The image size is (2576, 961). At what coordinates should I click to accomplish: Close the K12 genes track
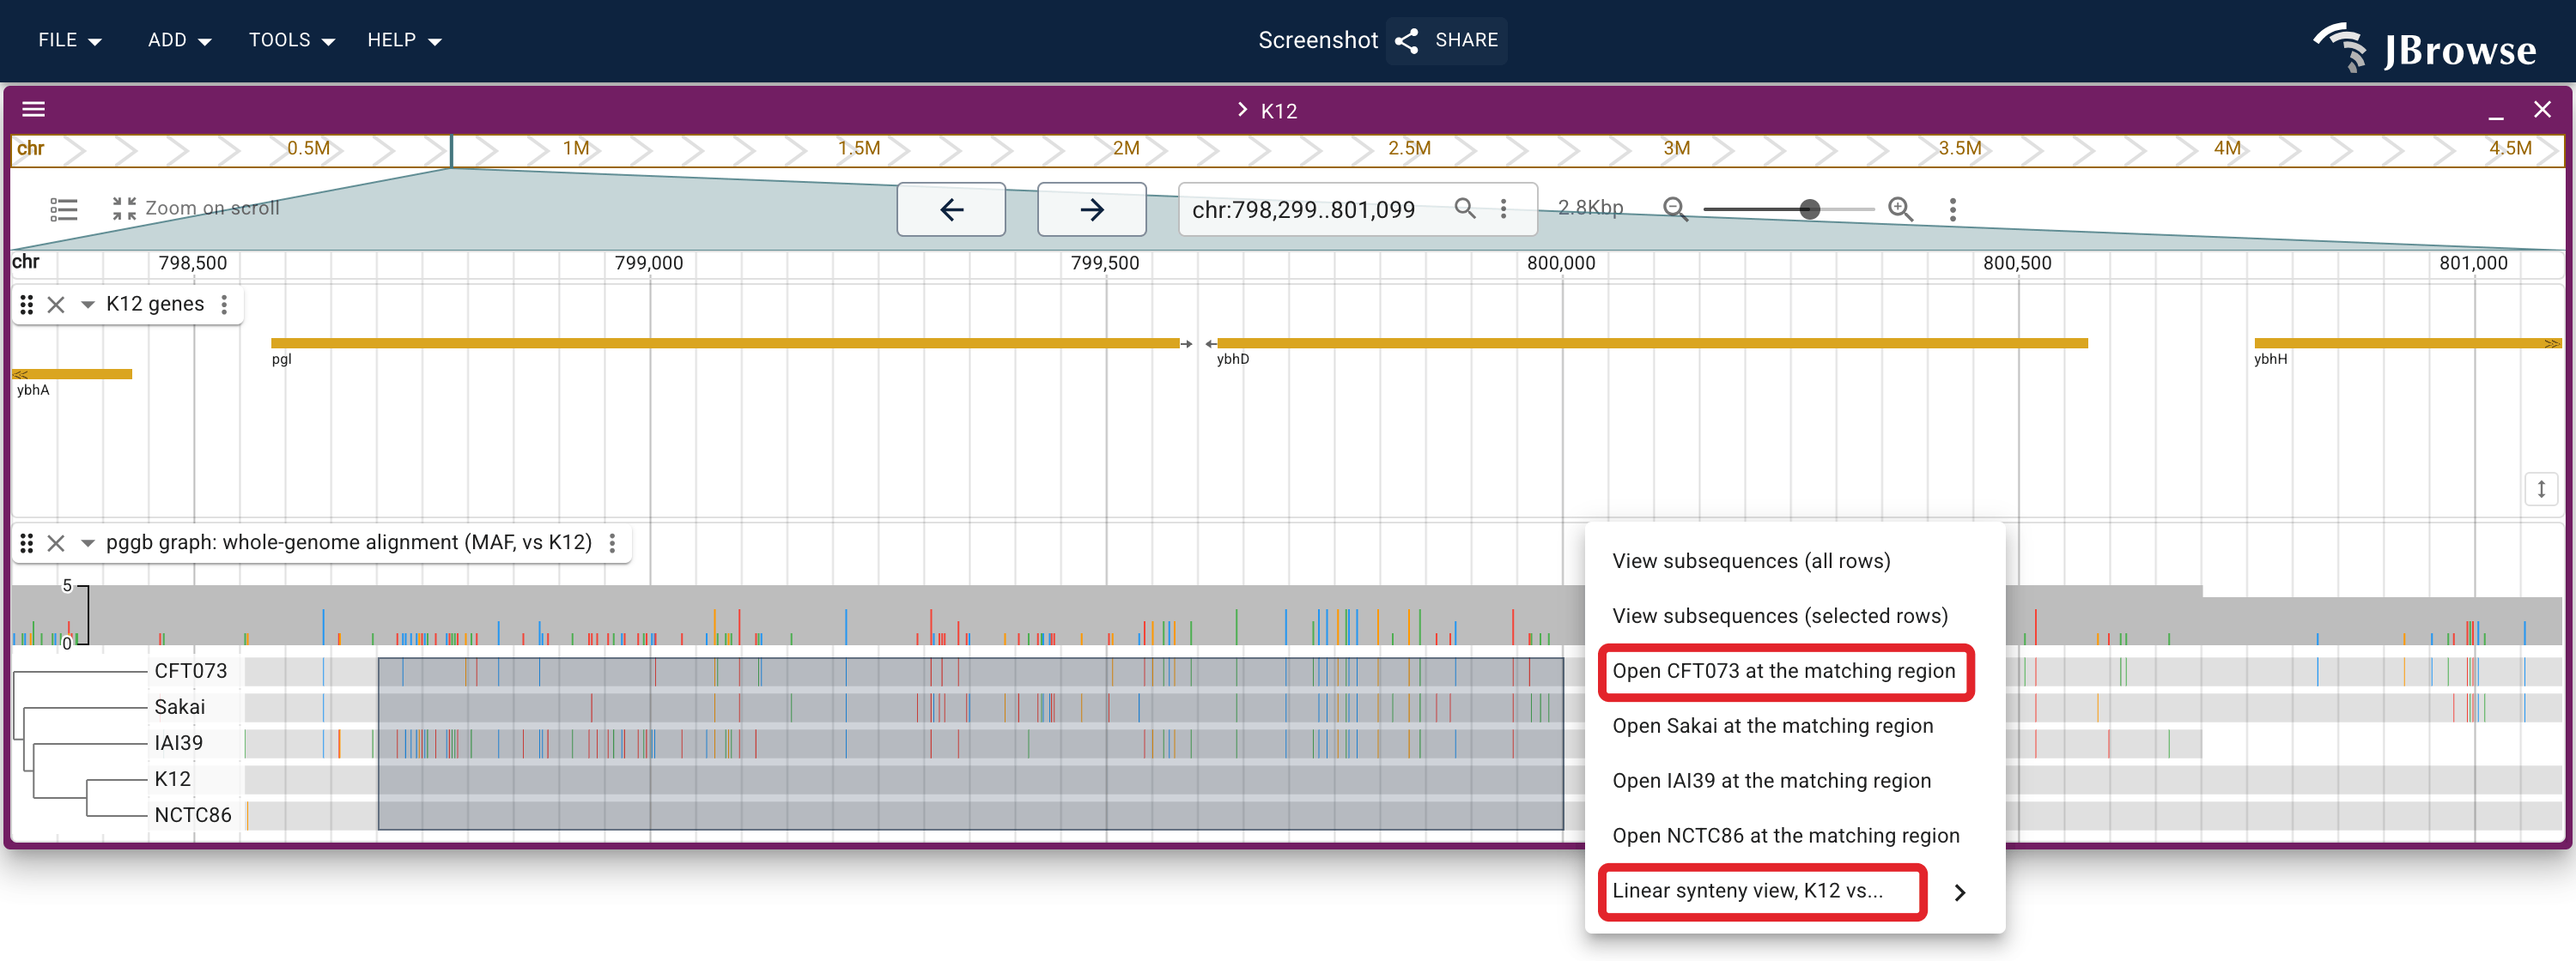[x=56, y=305]
